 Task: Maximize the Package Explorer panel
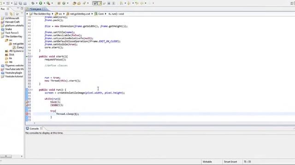(x=22, y=8)
